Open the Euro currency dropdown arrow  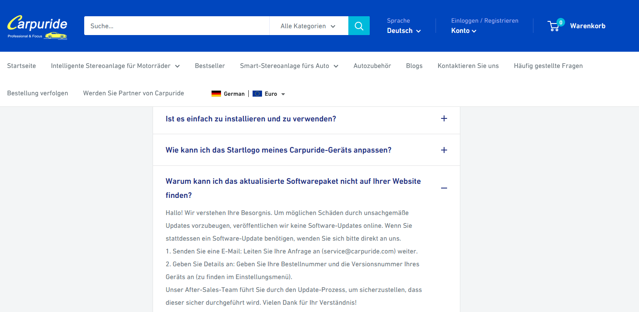coord(283,94)
